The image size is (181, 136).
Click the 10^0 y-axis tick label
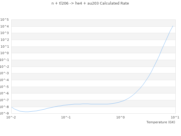point(5,53)
